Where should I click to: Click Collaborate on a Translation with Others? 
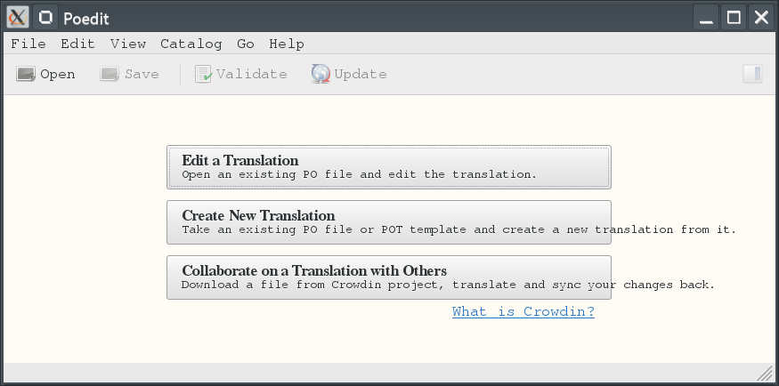coord(388,277)
